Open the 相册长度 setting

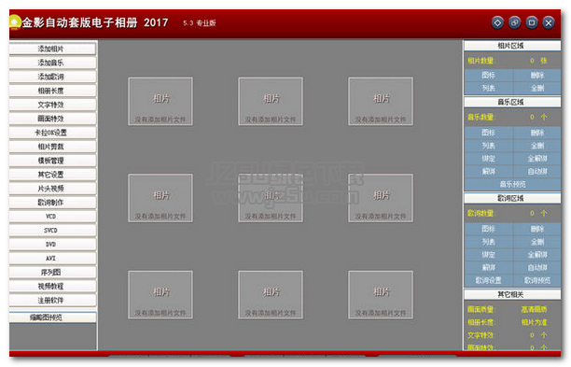pyautogui.click(x=52, y=91)
